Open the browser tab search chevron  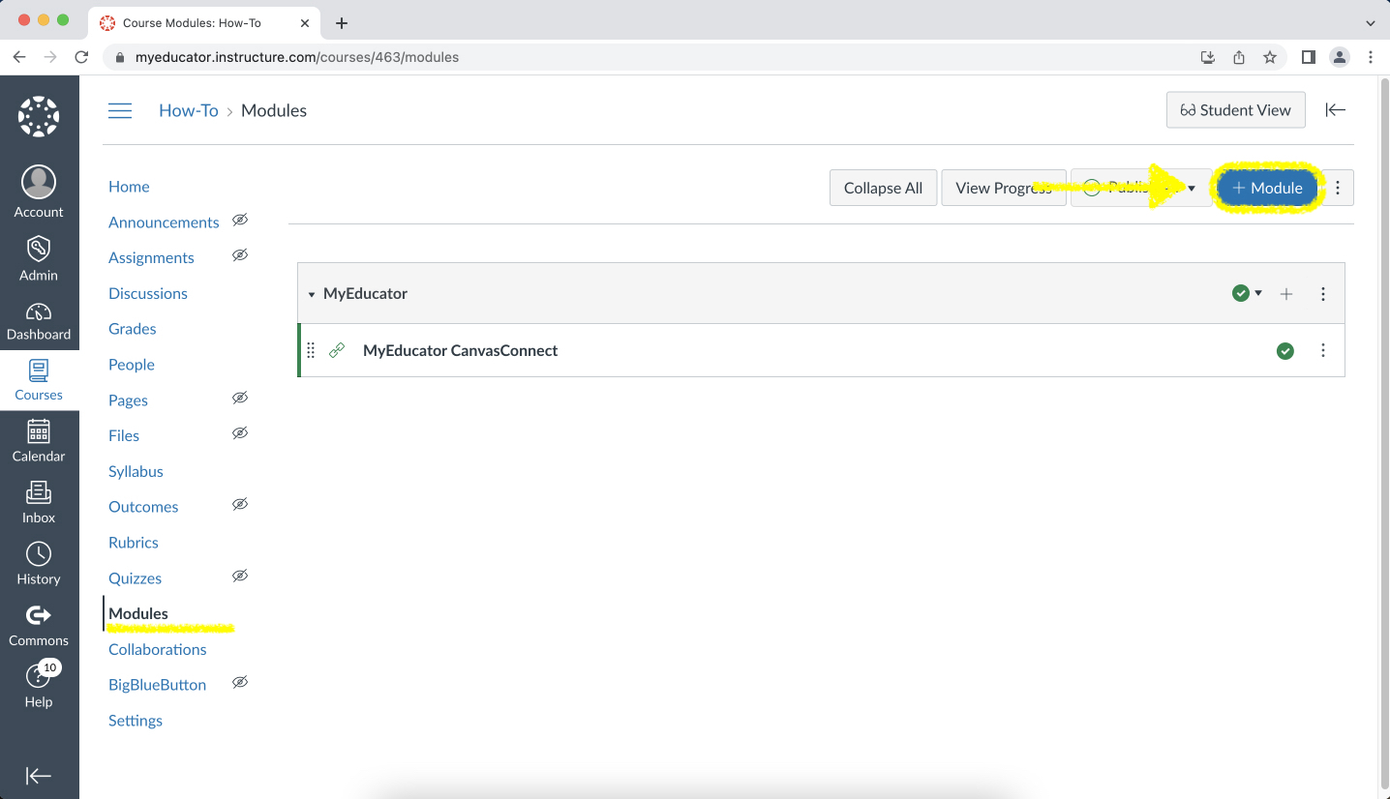[1370, 22]
